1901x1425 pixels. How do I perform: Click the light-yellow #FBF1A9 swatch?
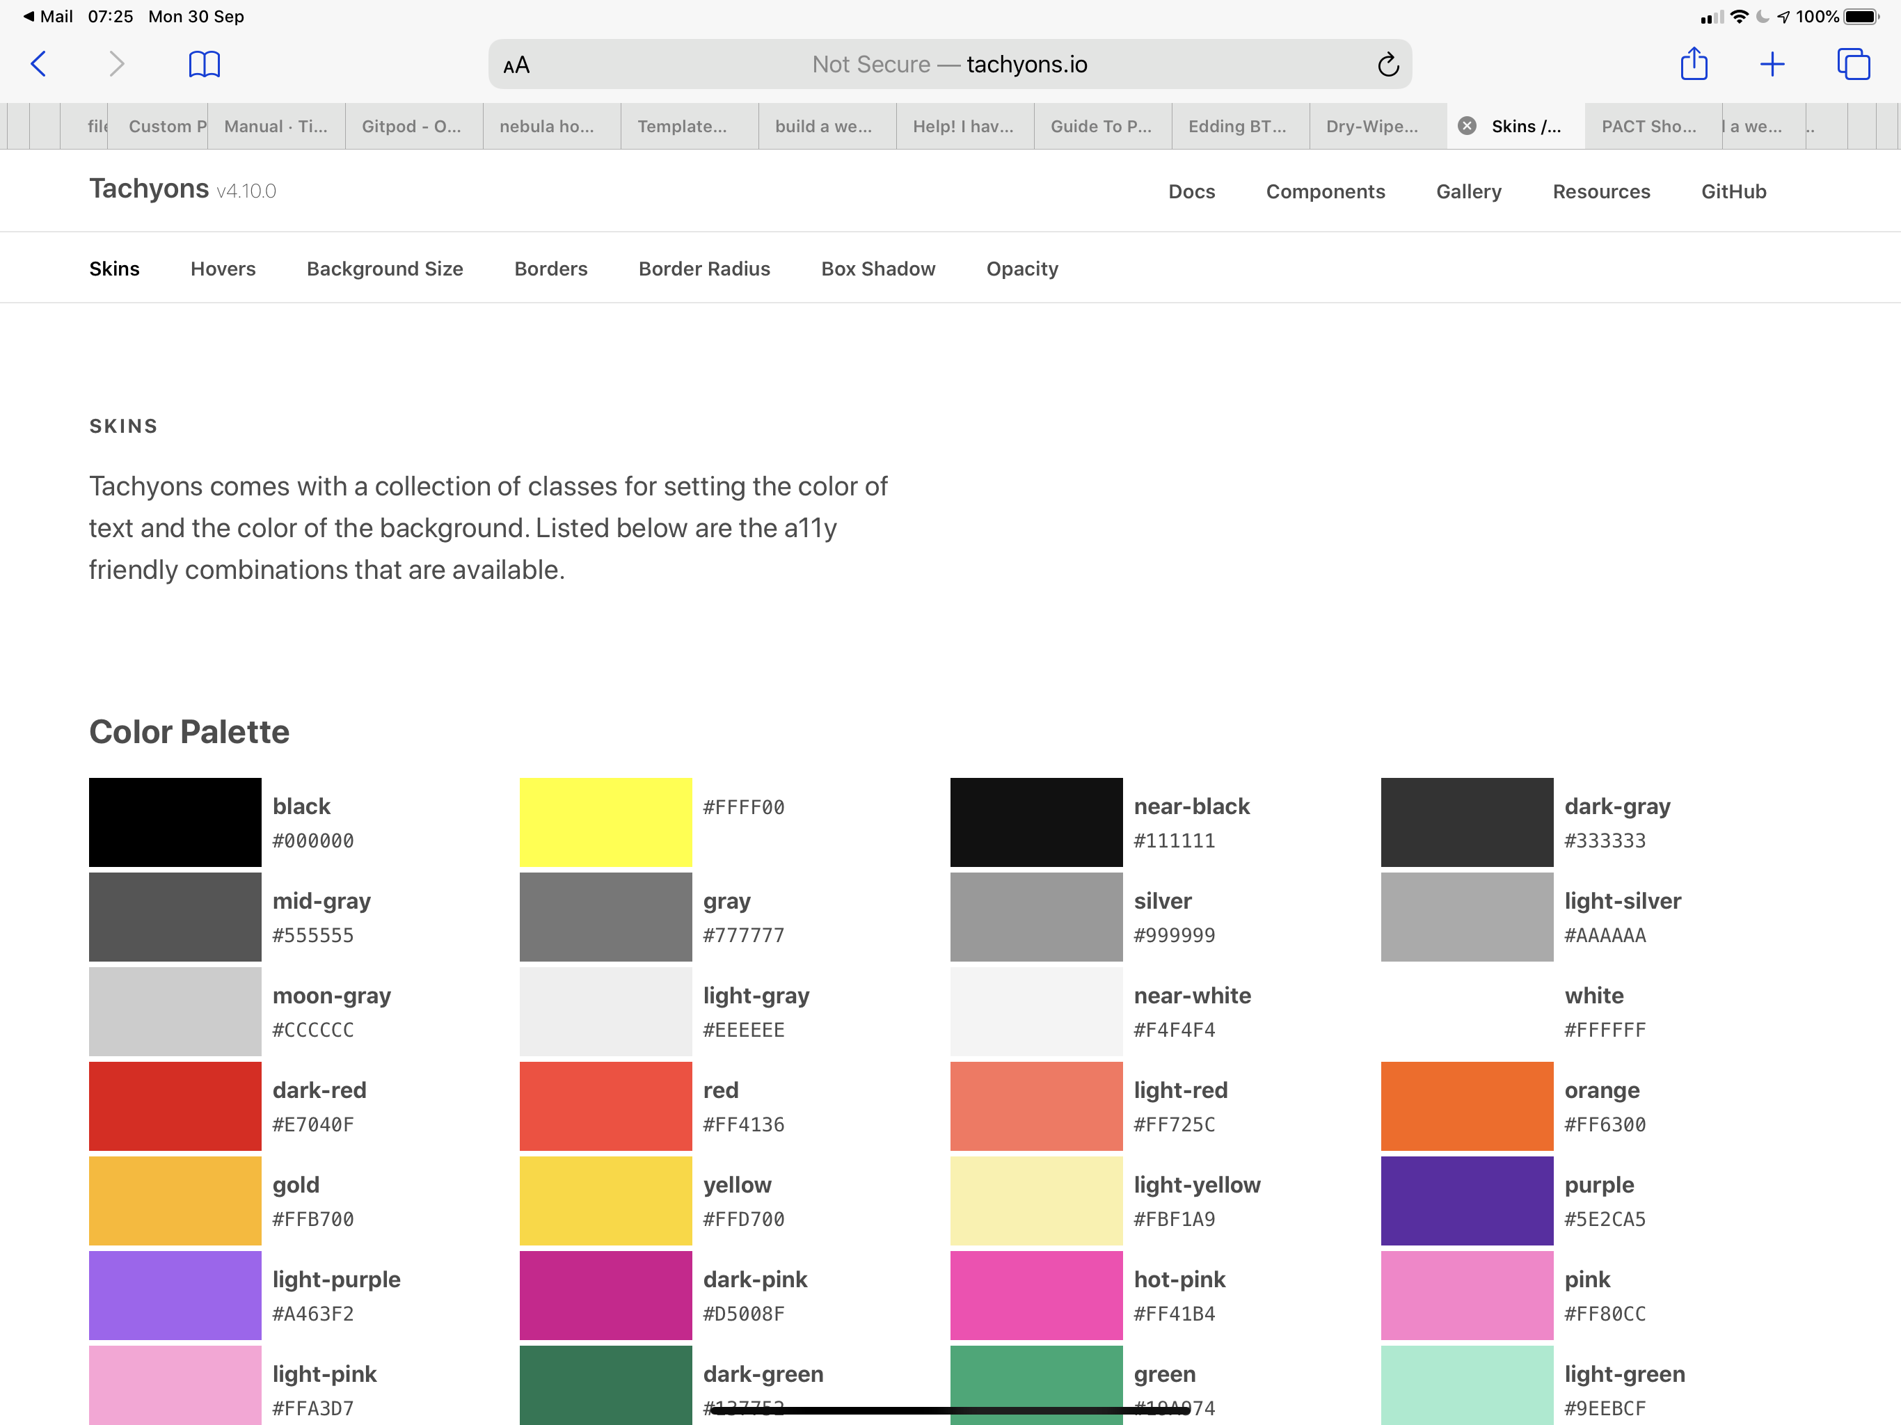pos(1037,1201)
